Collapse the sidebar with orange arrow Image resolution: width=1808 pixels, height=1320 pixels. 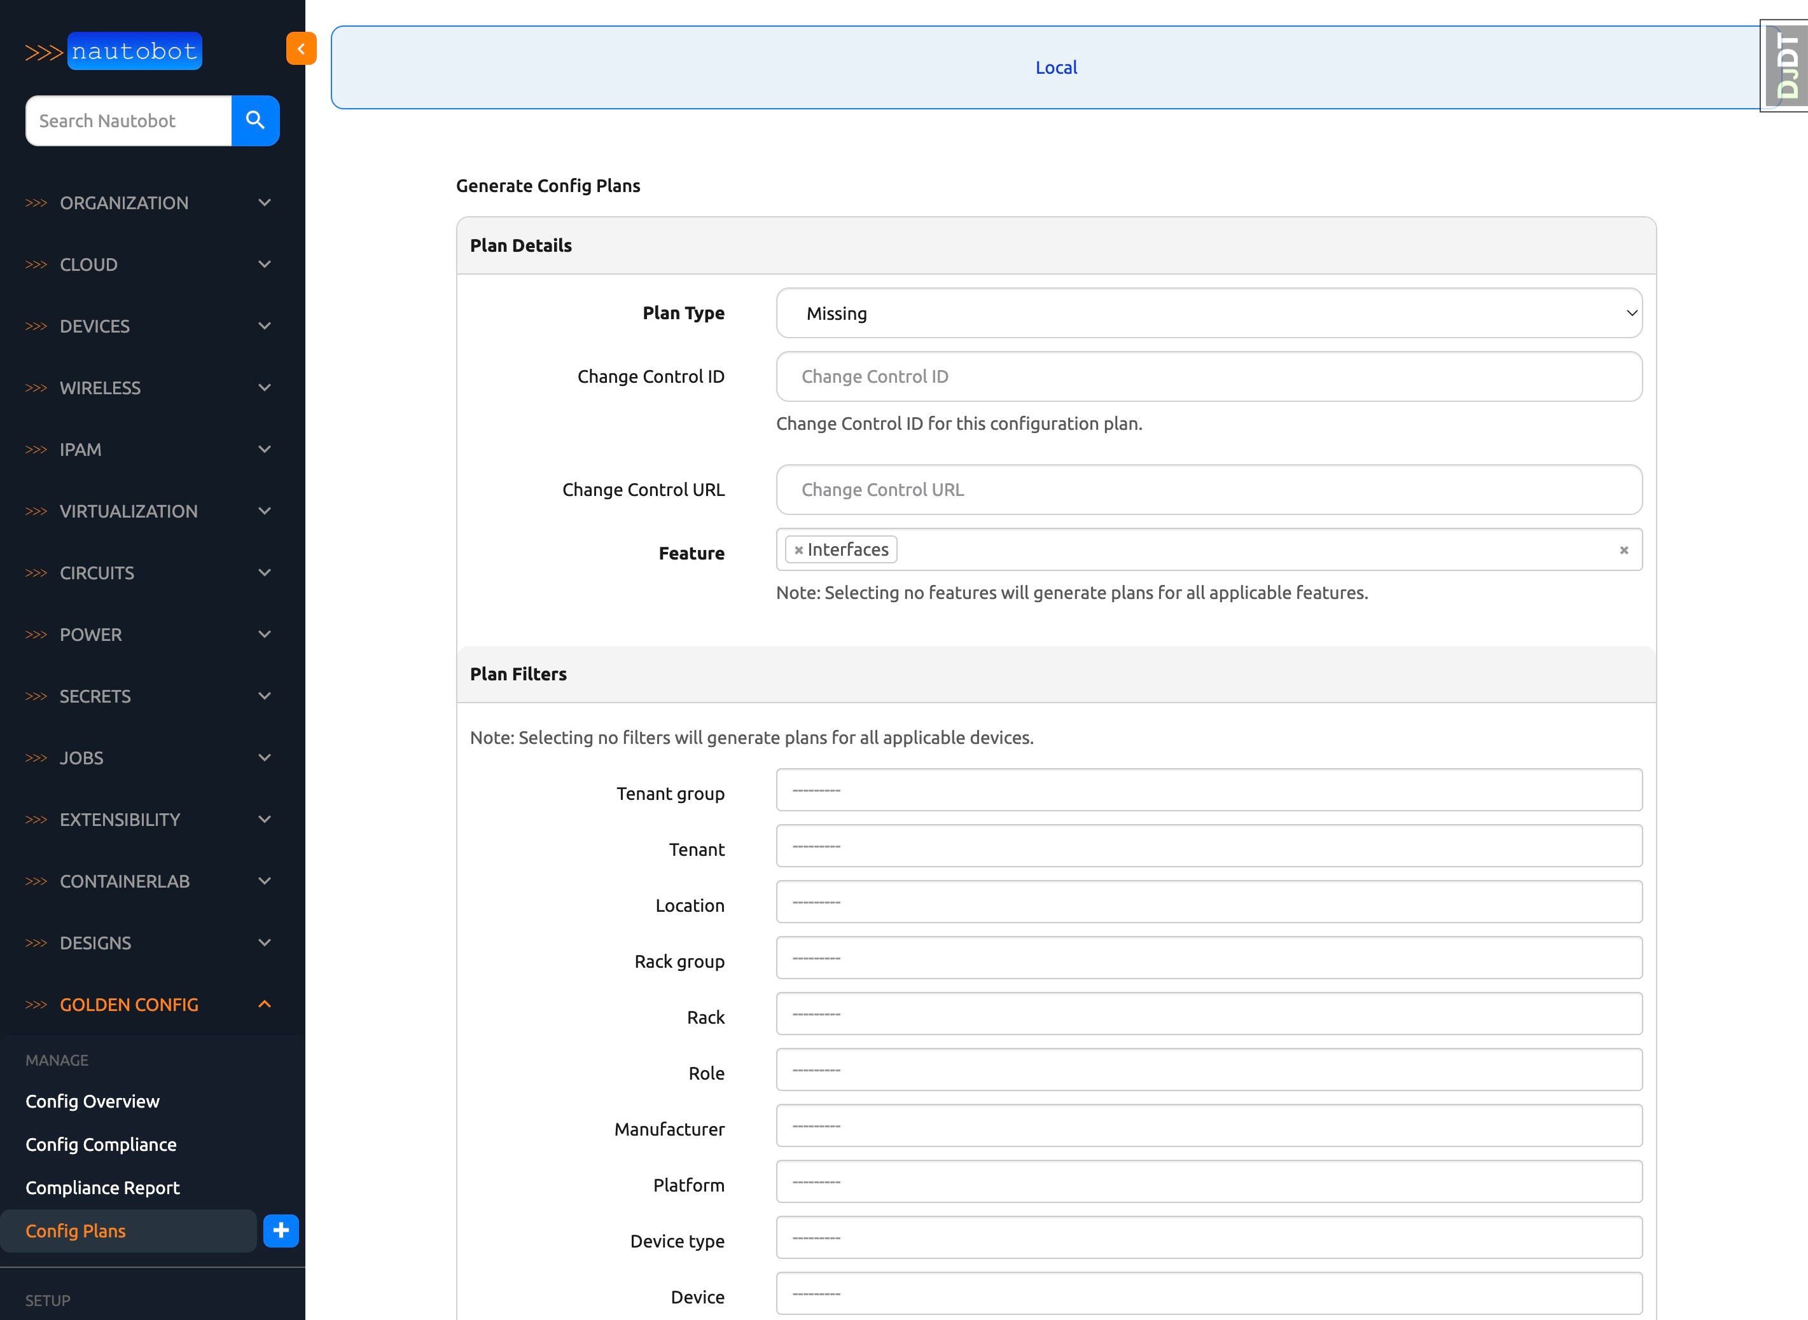(300, 49)
